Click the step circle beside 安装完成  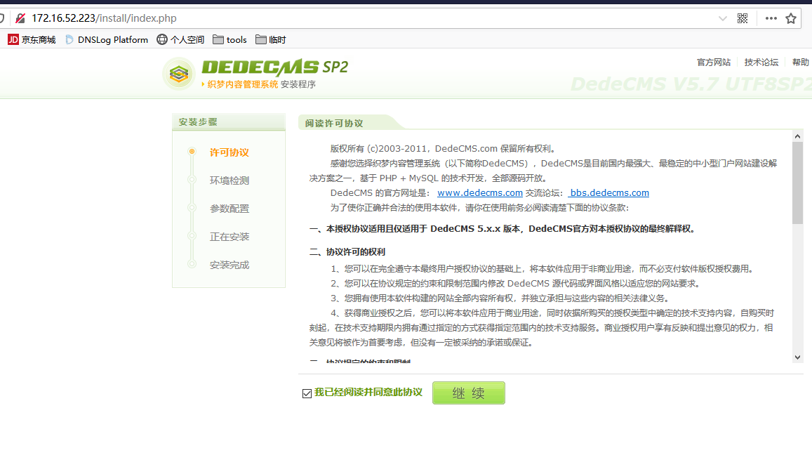pos(192,263)
